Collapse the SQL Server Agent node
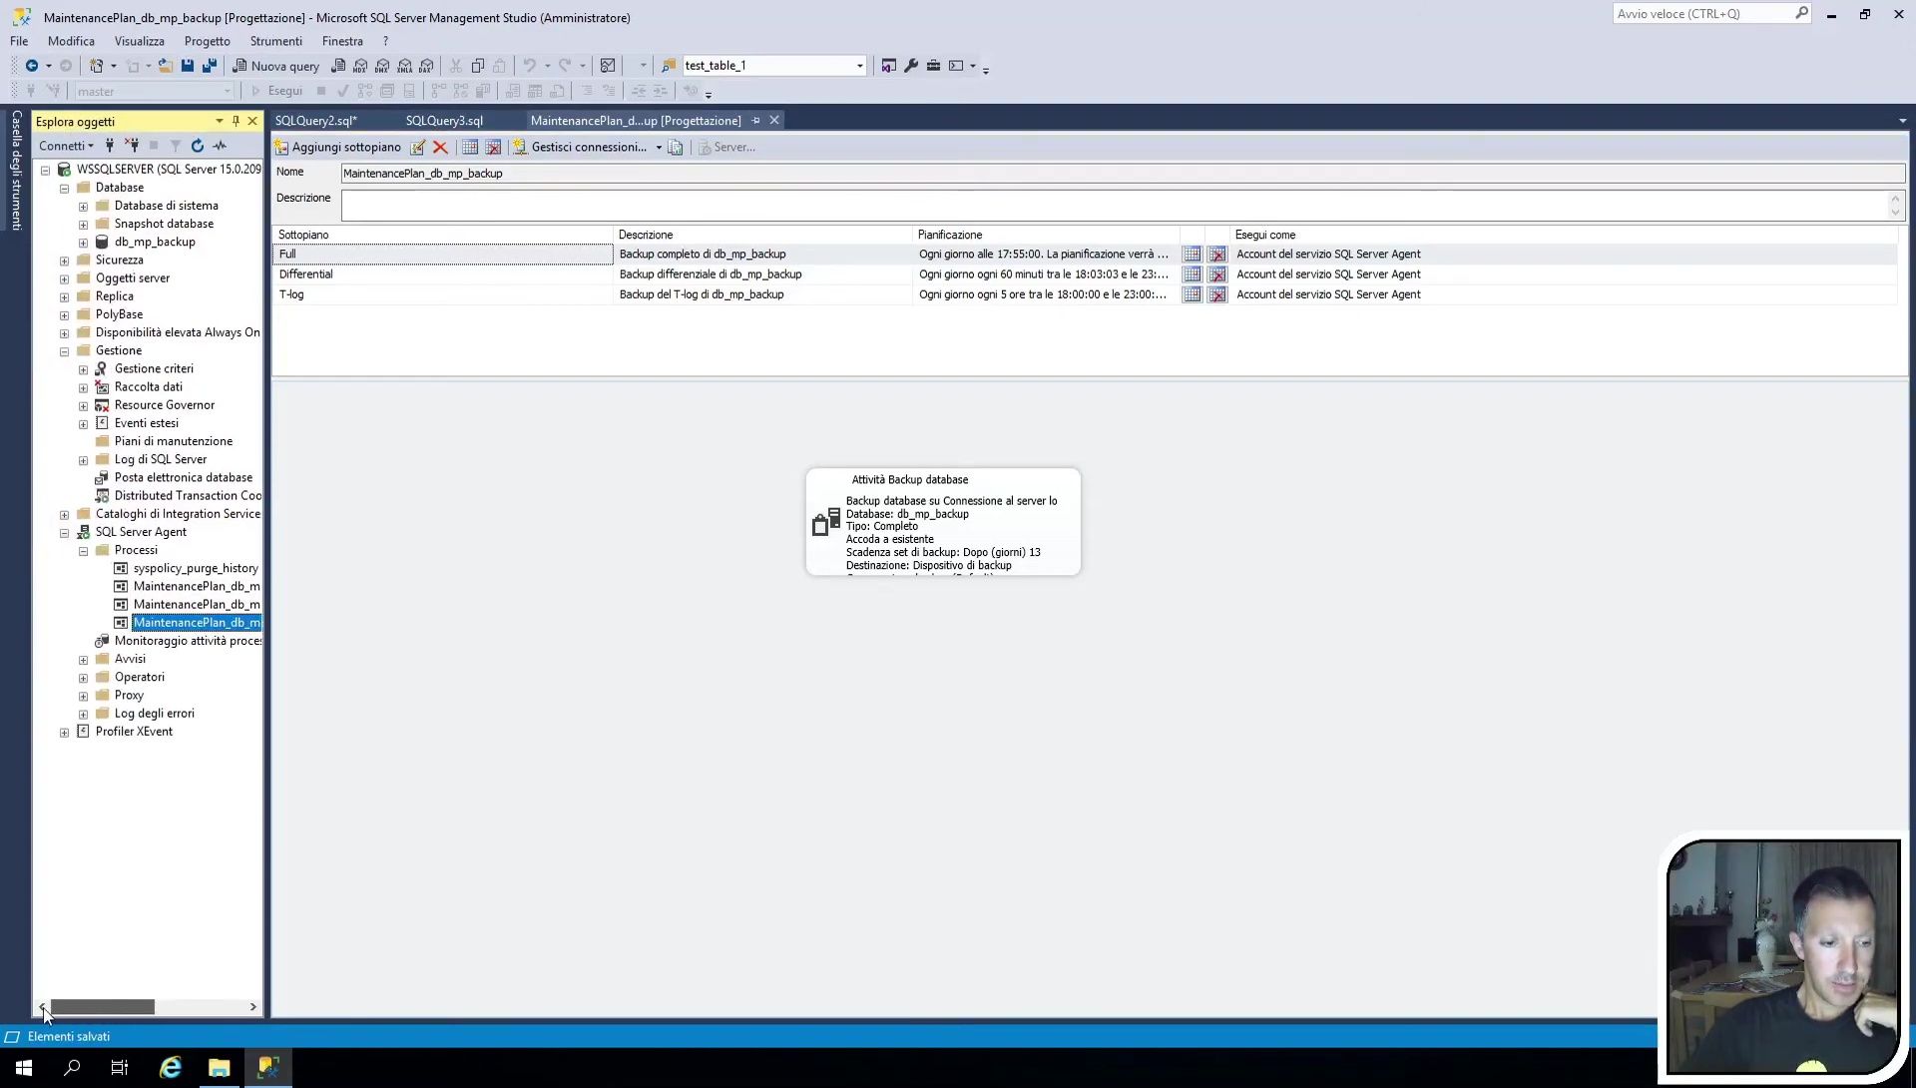This screenshot has width=1916, height=1088. 65,533
